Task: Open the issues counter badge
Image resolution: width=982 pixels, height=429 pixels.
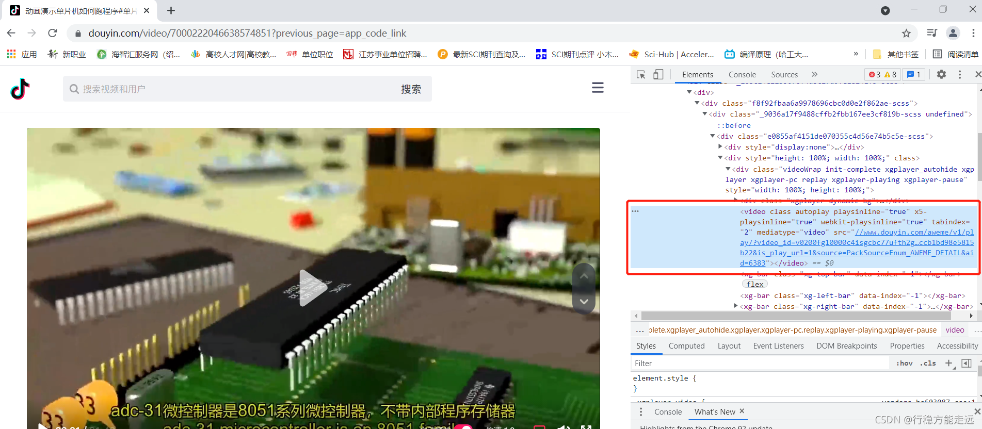Action: pyautogui.click(x=914, y=74)
